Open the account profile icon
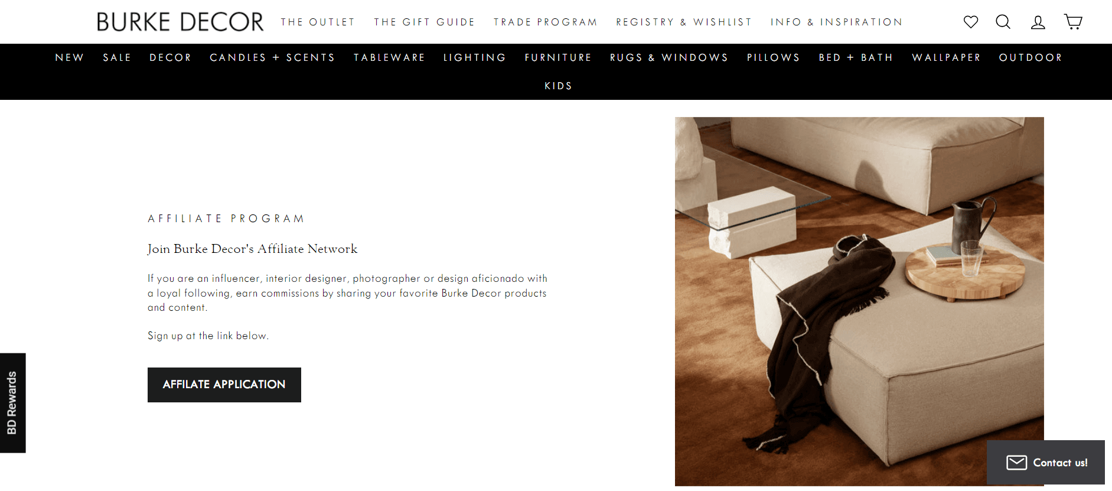The height and width of the screenshot is (491, 1112). (x=1038, y=22)
